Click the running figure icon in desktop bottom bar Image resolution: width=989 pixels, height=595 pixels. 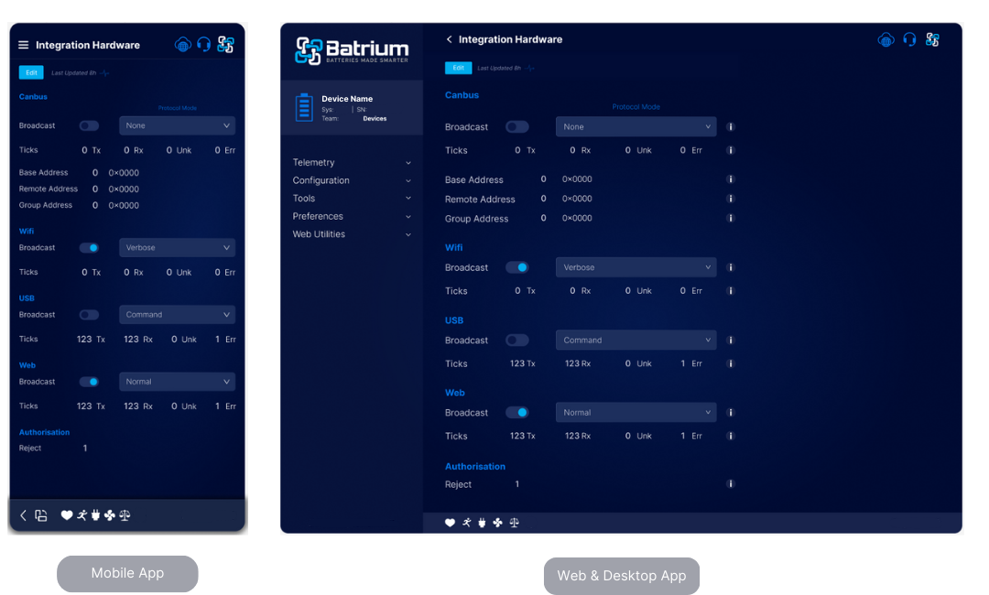pos(467,523)
